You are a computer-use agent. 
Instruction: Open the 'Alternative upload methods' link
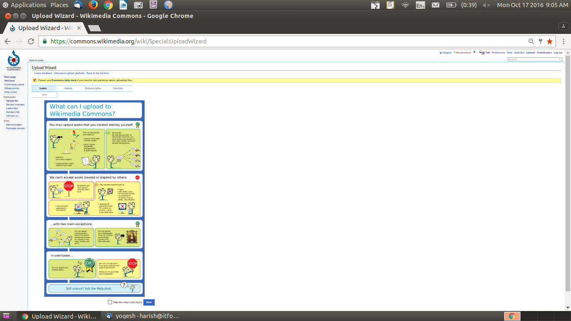69,73
